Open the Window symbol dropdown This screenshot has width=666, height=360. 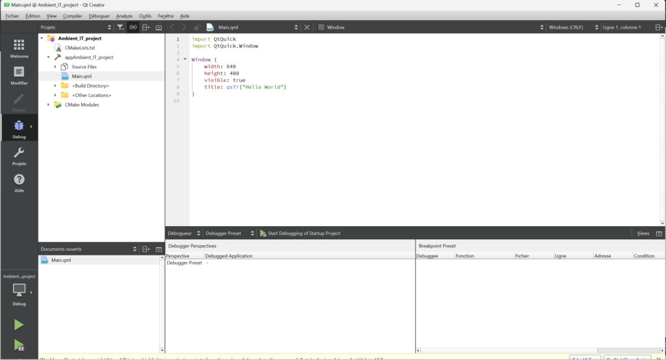(x=431, y=27)
